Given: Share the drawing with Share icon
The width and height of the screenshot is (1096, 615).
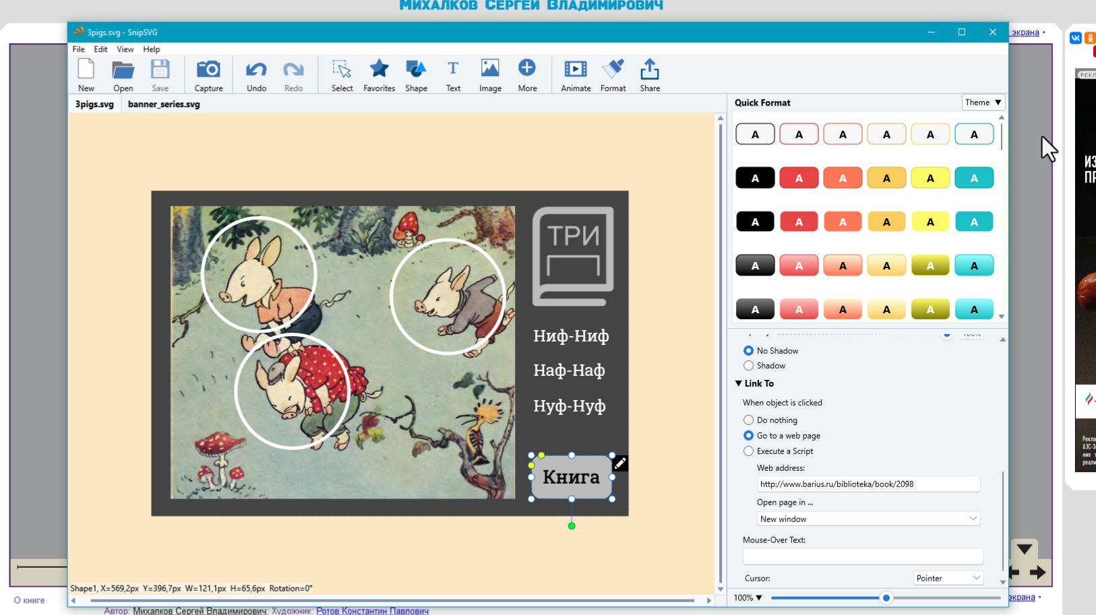Looking at the screenshot, I should coord(650,75).
